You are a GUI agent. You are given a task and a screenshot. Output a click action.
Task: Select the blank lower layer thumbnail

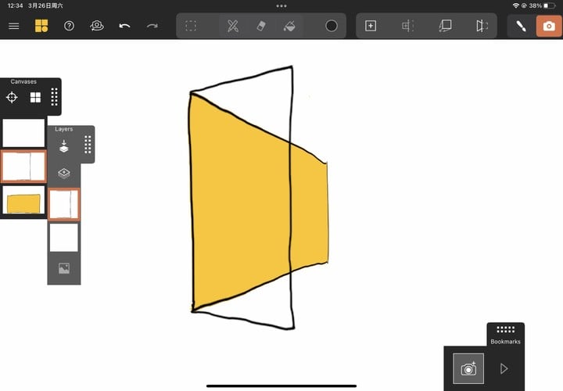(64, 237)
